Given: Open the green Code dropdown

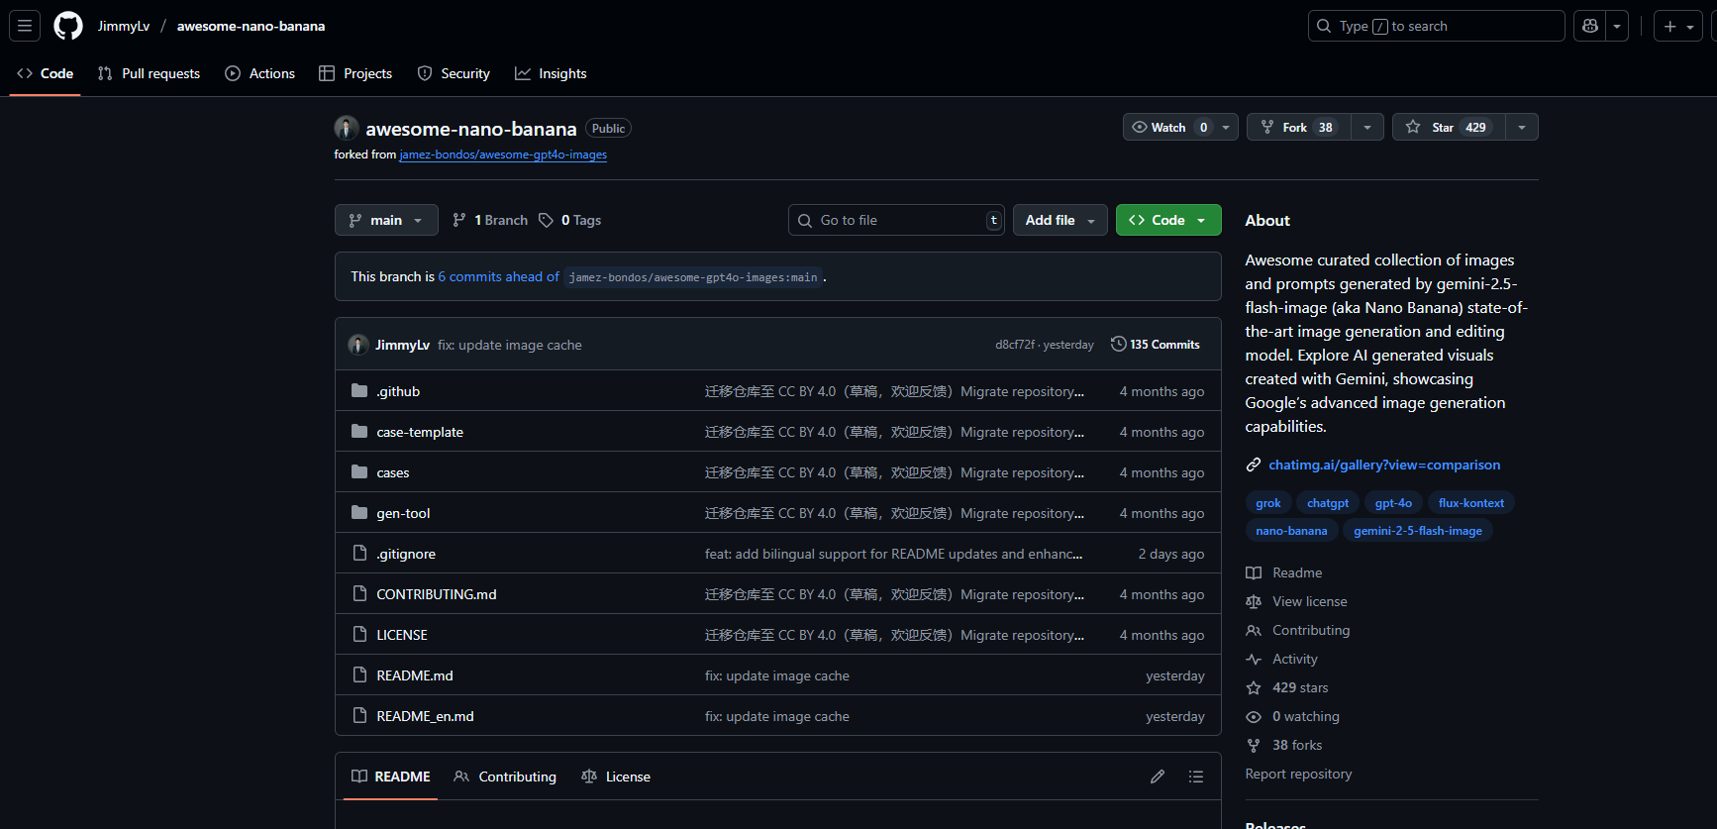Looking at the screenshot, I should coord(1168,220).
